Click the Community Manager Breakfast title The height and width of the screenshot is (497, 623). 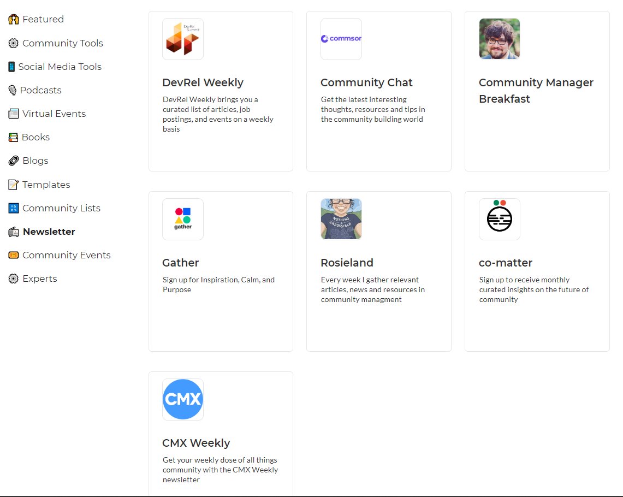pyautogui.click(x=536, y=91)
